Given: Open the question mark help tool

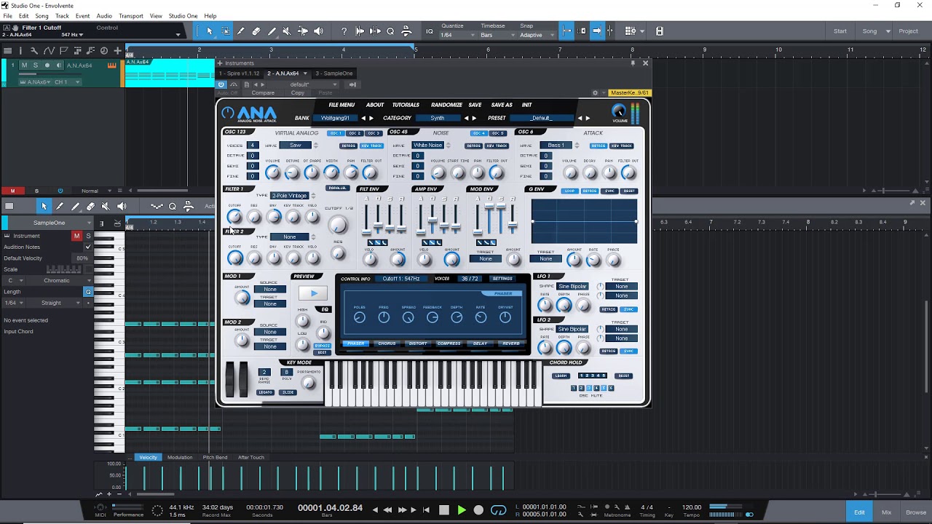Looking at the screenshot, I should (344, 31).
